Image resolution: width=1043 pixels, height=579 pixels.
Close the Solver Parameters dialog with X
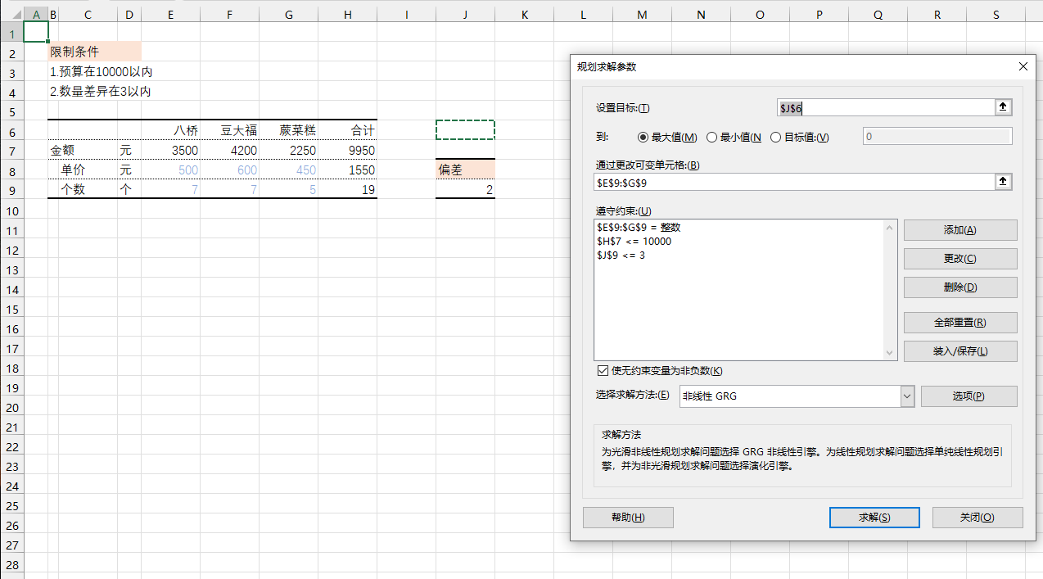pyautogui.click(x=1023, y=66)
